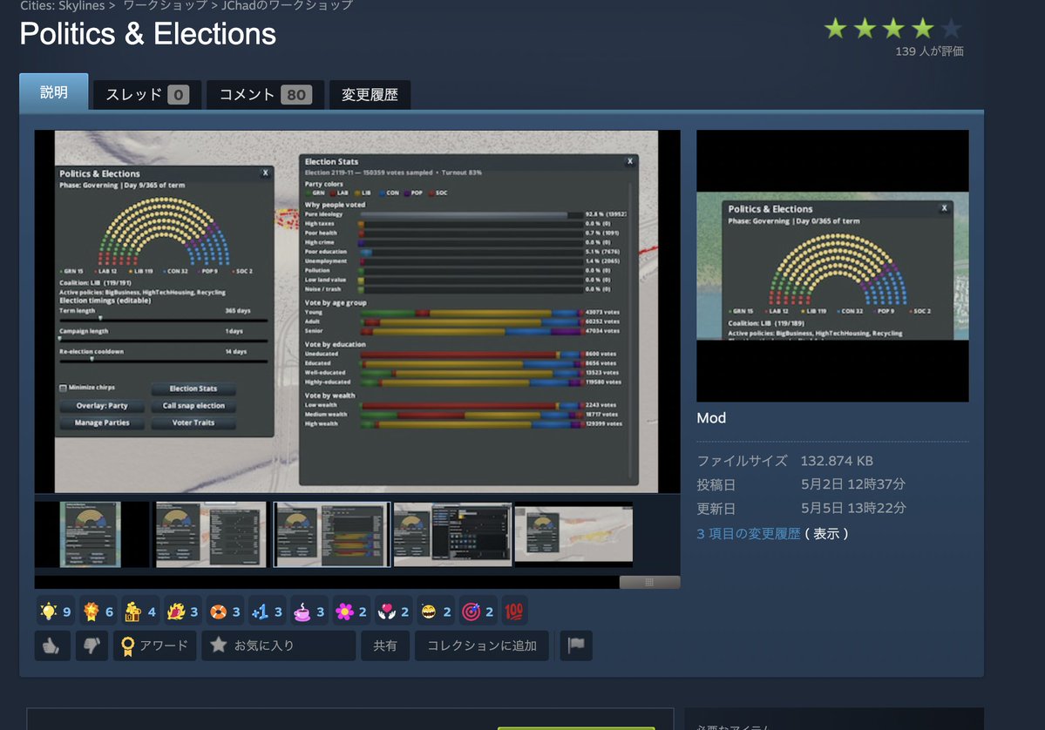This screenshot has height=730, width=1045.
Task: Open the 変更履歴 tab
Action: pyautogui.click(x=370, y=95)
